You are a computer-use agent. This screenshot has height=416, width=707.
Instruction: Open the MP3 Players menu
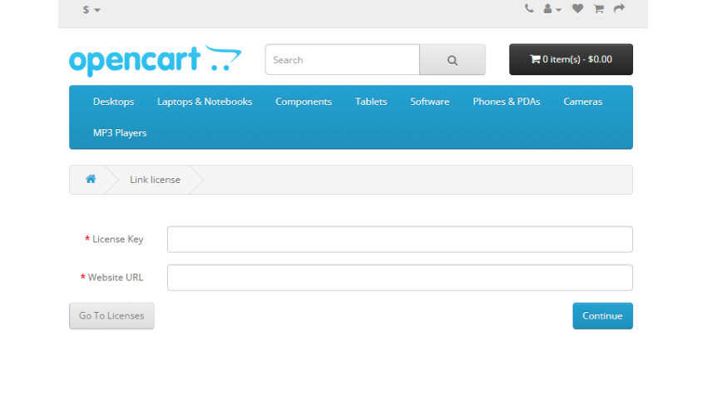point(120,133)
